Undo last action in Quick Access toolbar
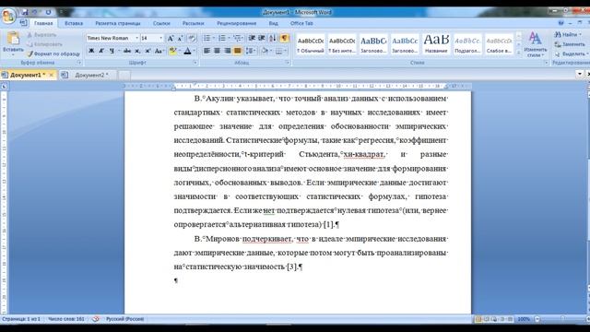 click(35, 12)
